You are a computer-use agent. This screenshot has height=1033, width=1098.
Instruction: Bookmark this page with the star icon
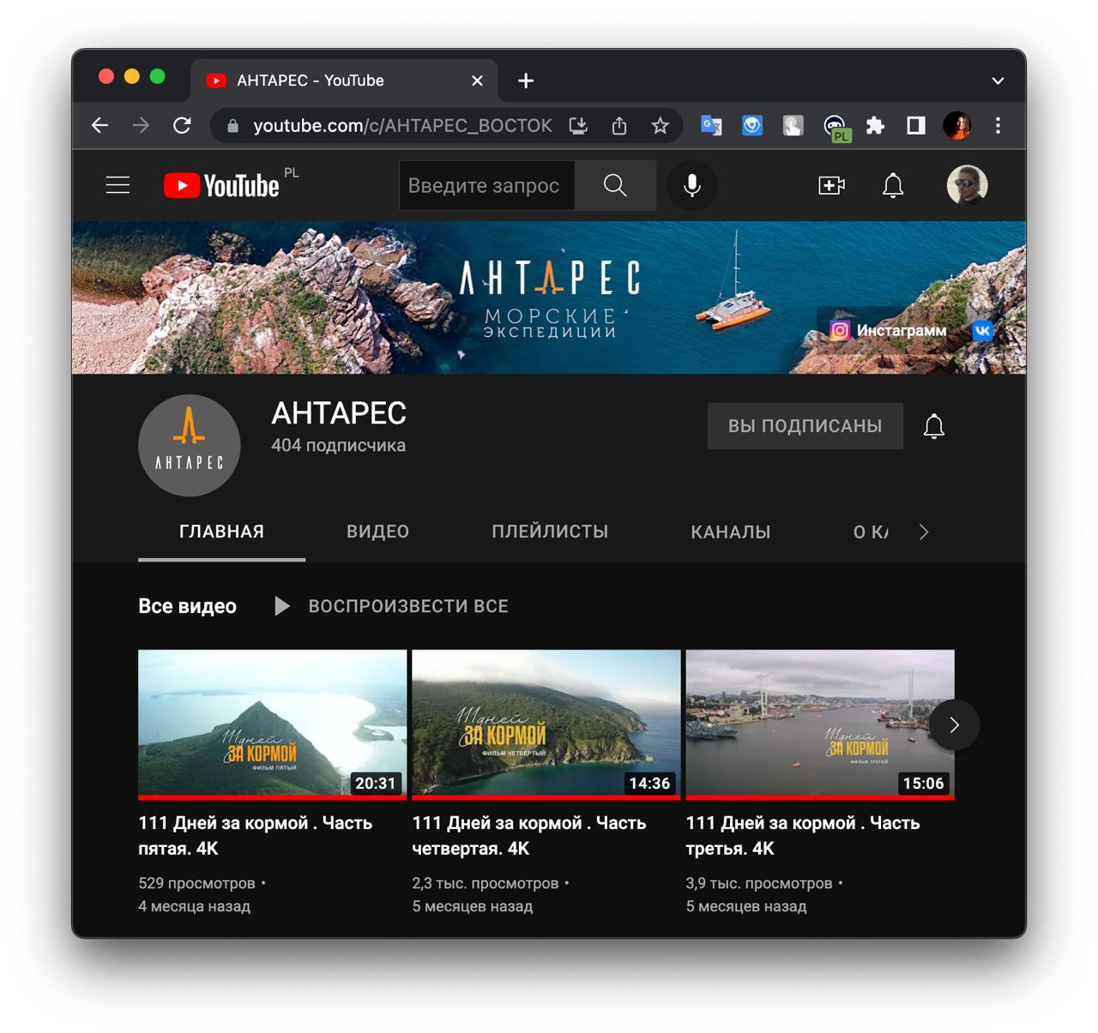(660, 126)
